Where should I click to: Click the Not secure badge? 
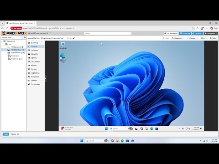click(16, 28)
